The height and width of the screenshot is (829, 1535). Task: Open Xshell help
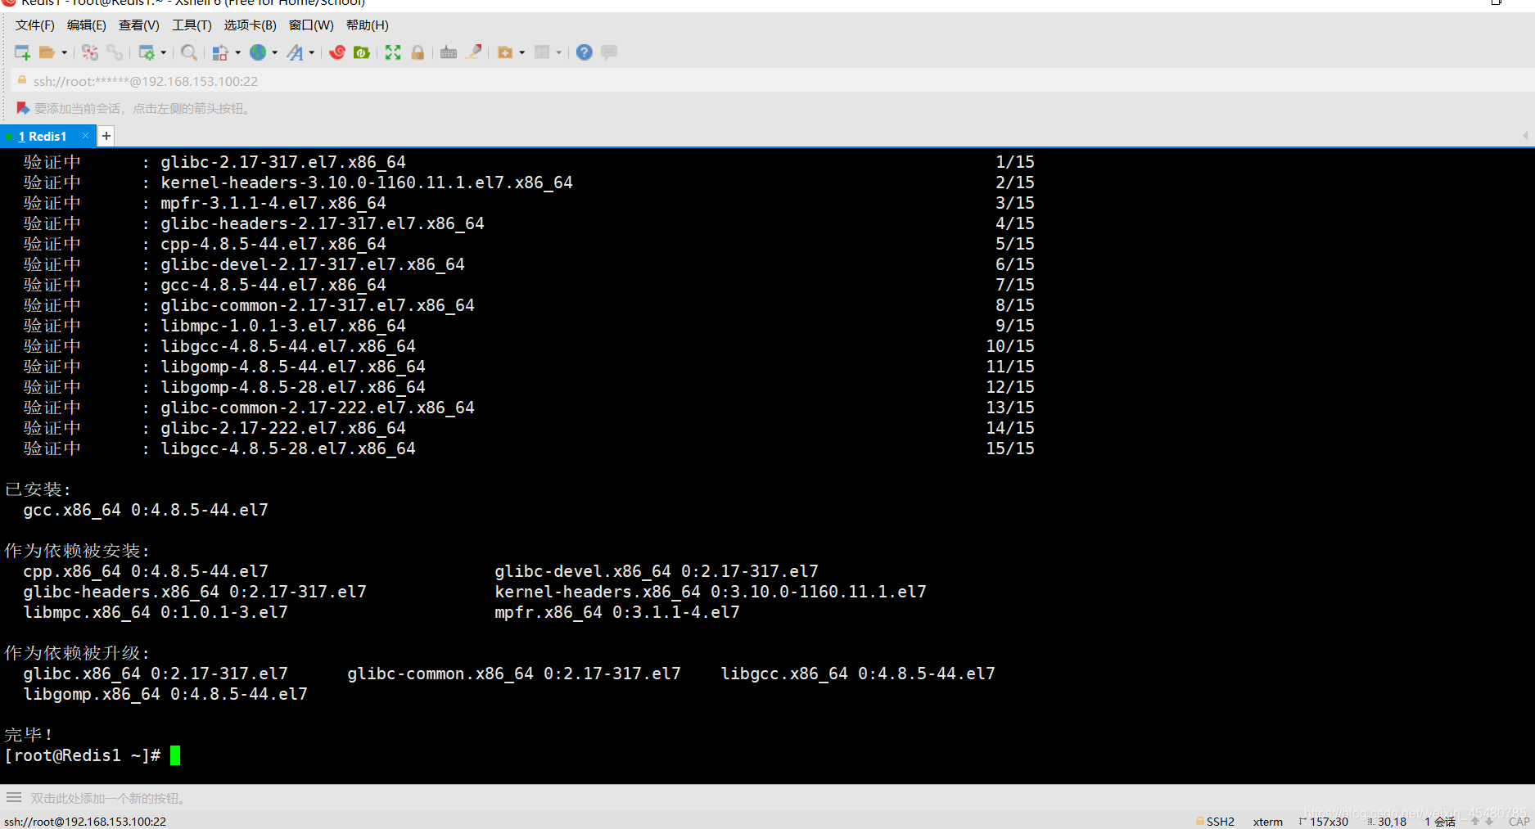[x=584, y=52]
